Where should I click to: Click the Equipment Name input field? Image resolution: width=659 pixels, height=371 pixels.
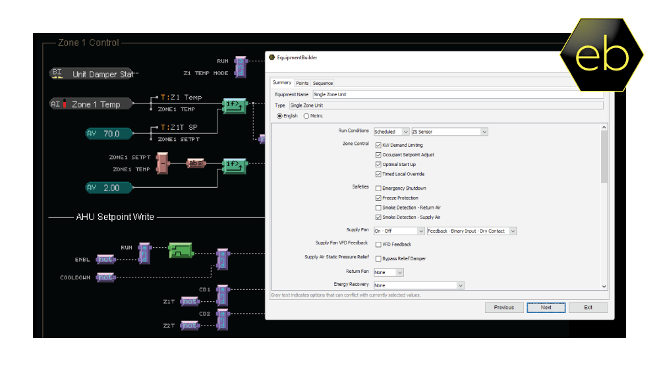[x=458, y=94]
